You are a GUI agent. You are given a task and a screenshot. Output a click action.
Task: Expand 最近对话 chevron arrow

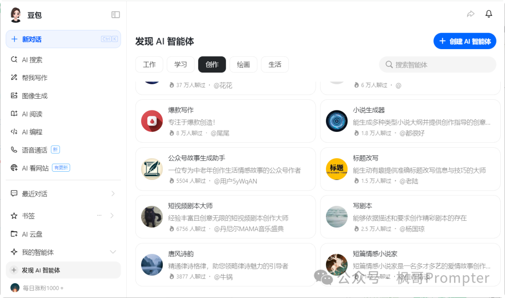click(x=113, y=194)
